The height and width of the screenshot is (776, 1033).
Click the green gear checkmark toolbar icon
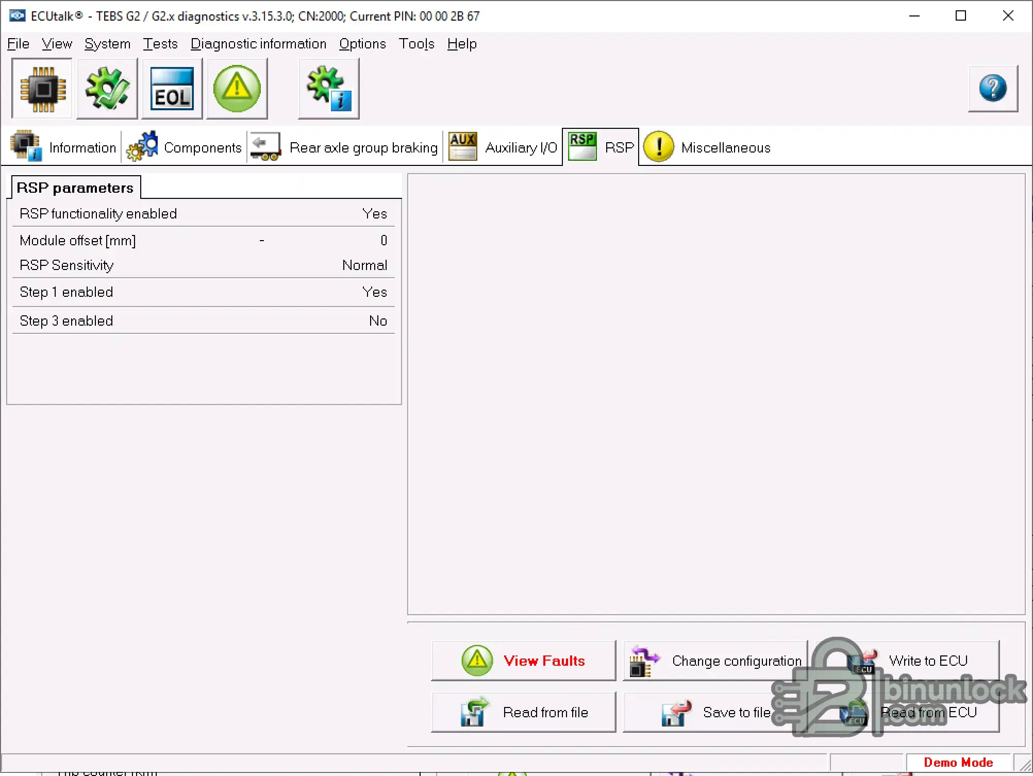pos(107,89)
